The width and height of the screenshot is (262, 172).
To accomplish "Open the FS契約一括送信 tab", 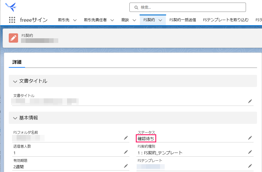I will coord(183,20).
